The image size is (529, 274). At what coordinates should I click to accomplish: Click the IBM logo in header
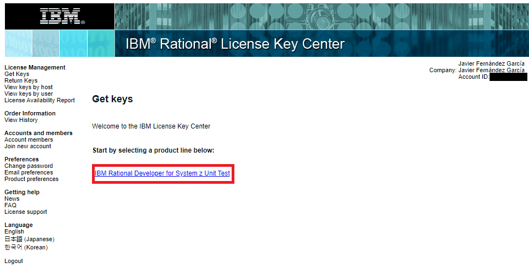point(62,16)
